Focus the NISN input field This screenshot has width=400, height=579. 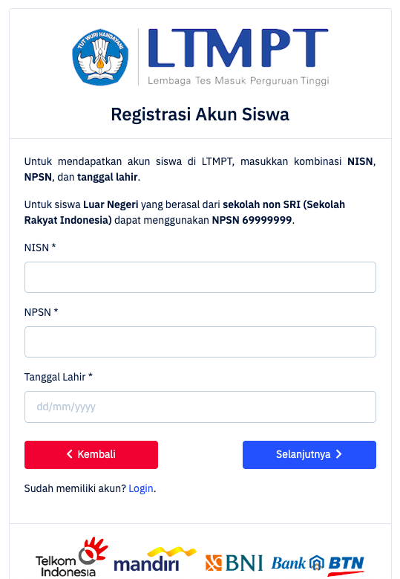200,277
